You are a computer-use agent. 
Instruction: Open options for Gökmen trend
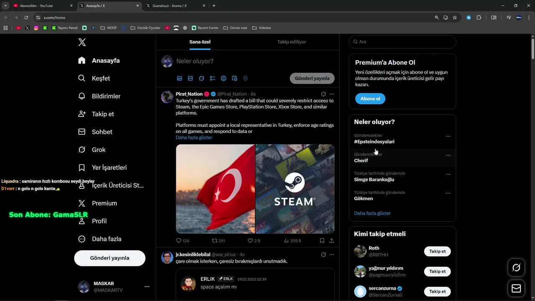point(448,193)
